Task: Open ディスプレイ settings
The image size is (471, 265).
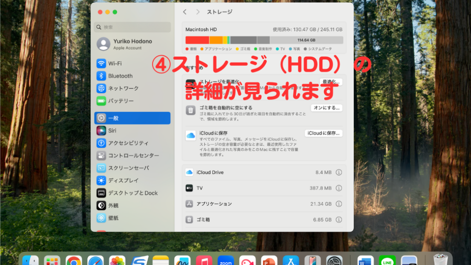Action: 123,180
